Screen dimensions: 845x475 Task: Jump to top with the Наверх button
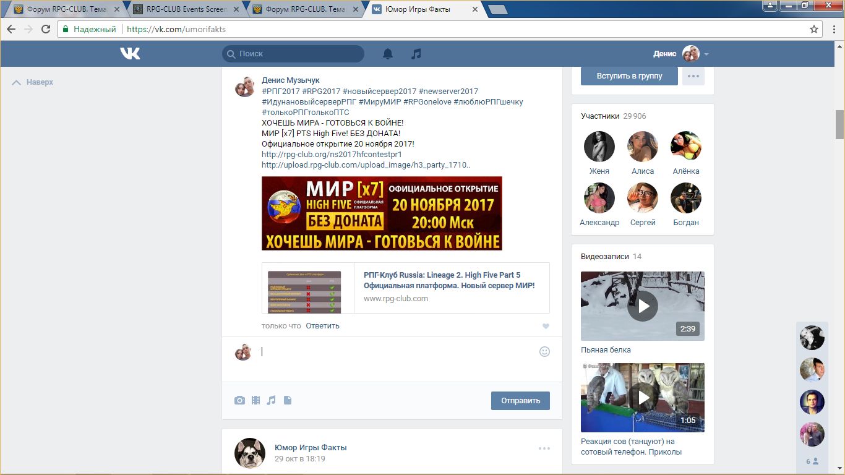pos(33,82)
